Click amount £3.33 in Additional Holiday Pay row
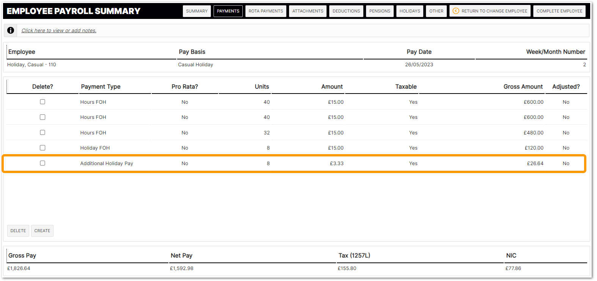This screenshot has width=597, height=281. point(337,164)
